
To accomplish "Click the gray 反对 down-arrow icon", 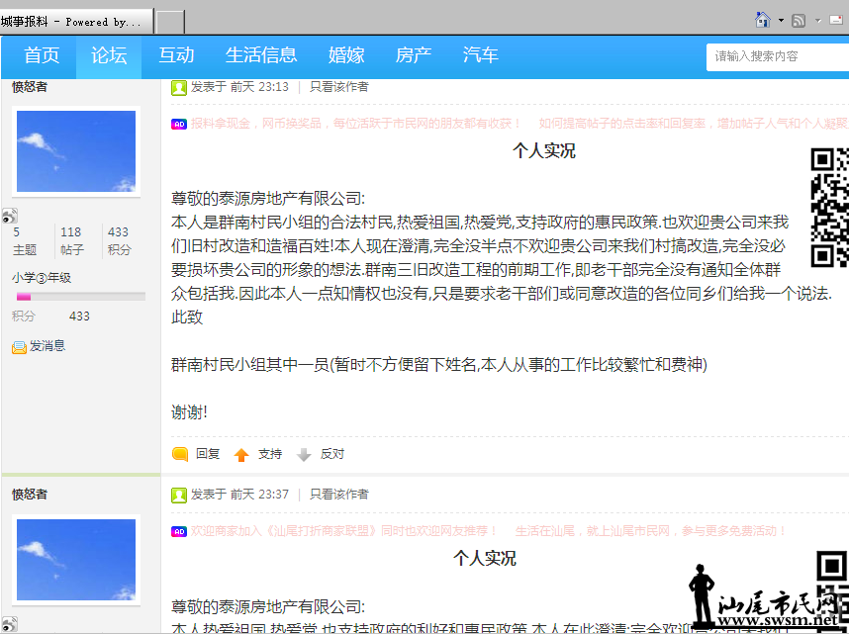I will coord(304,455).
